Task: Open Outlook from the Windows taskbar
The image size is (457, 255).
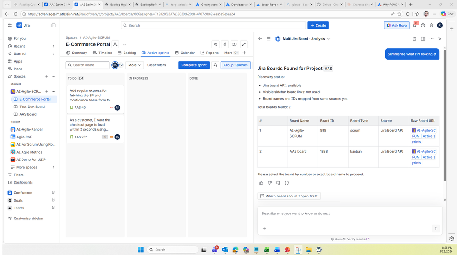Action: tap(225, 250)
